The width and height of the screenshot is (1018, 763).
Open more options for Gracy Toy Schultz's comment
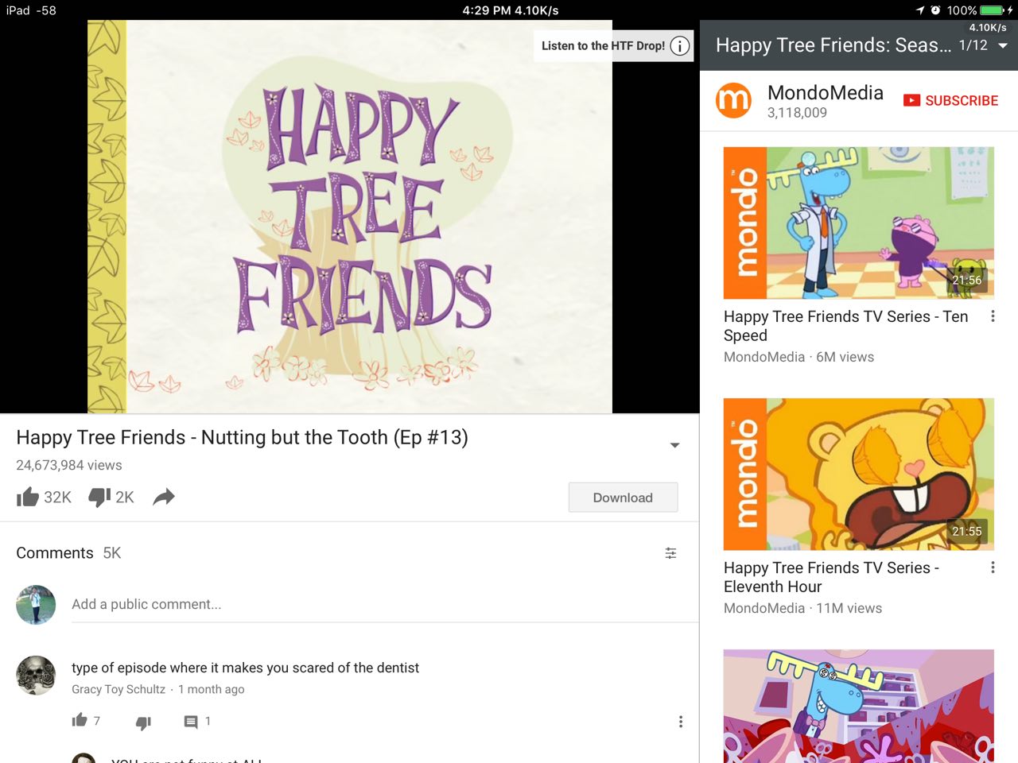click(x=681, y=722)
